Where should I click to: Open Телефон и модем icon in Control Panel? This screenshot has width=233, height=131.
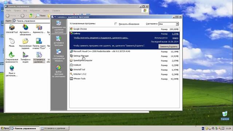pyautogui.click(x=25, y=57)
